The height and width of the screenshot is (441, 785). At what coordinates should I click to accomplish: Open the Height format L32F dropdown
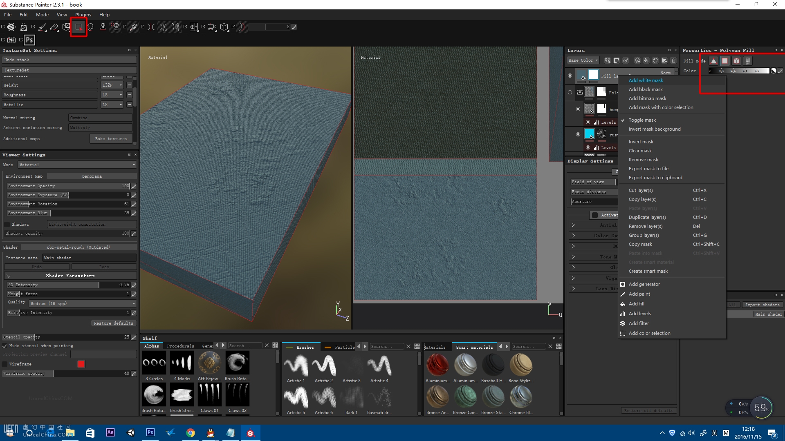[x=112, y=85]
